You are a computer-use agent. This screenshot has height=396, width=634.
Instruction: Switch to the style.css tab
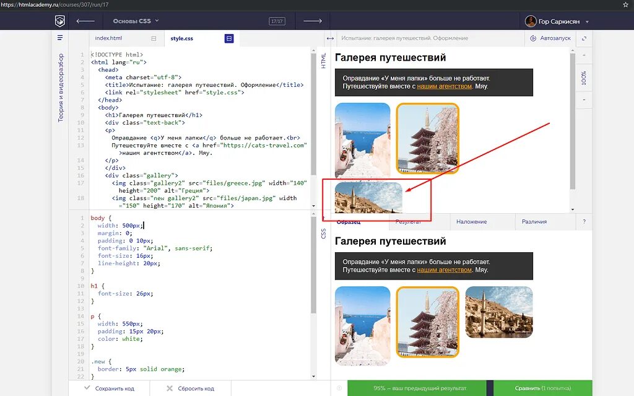pyautogui.click(x=181, y=38)
